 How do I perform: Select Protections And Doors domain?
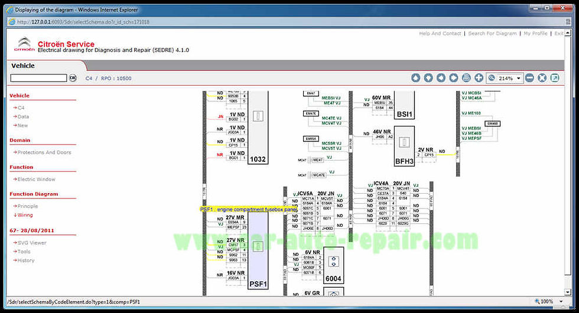click(x=44, y=152)
